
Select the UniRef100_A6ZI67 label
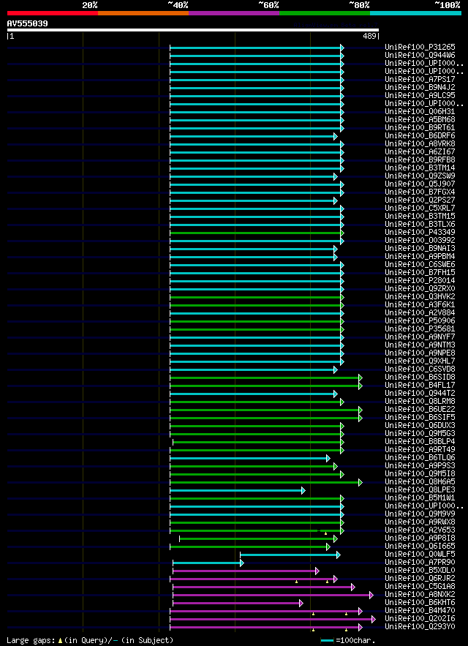[420, 151]
